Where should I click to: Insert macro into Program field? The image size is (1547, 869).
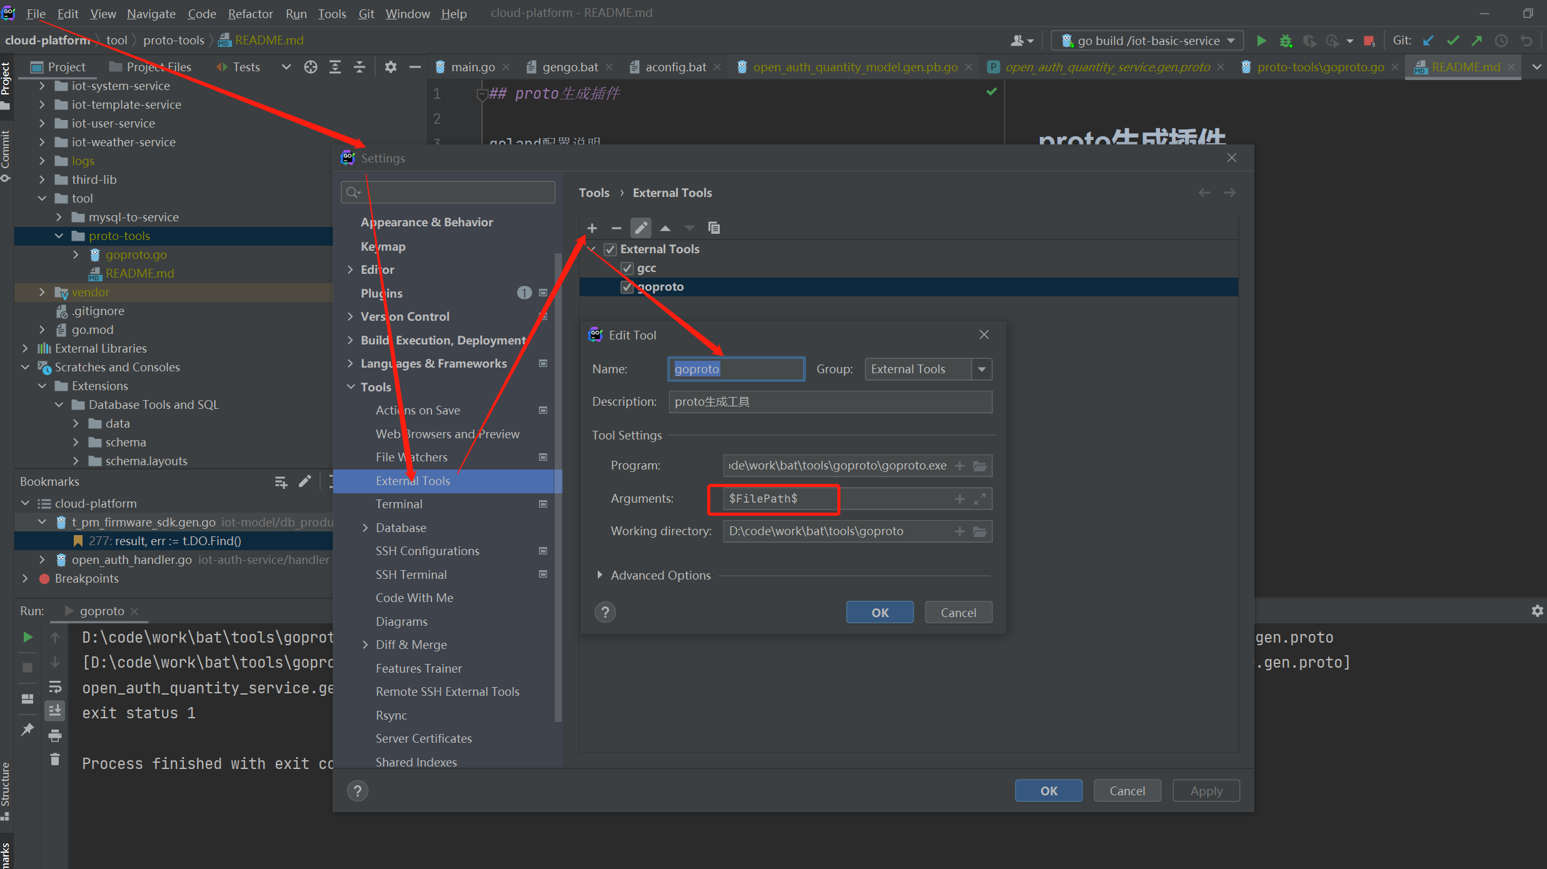pos(960,466)
